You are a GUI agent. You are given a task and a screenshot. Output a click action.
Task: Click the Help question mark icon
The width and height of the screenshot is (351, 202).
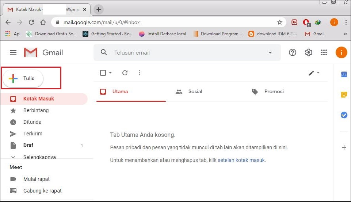pyautogui.click(x=292, y=52)
